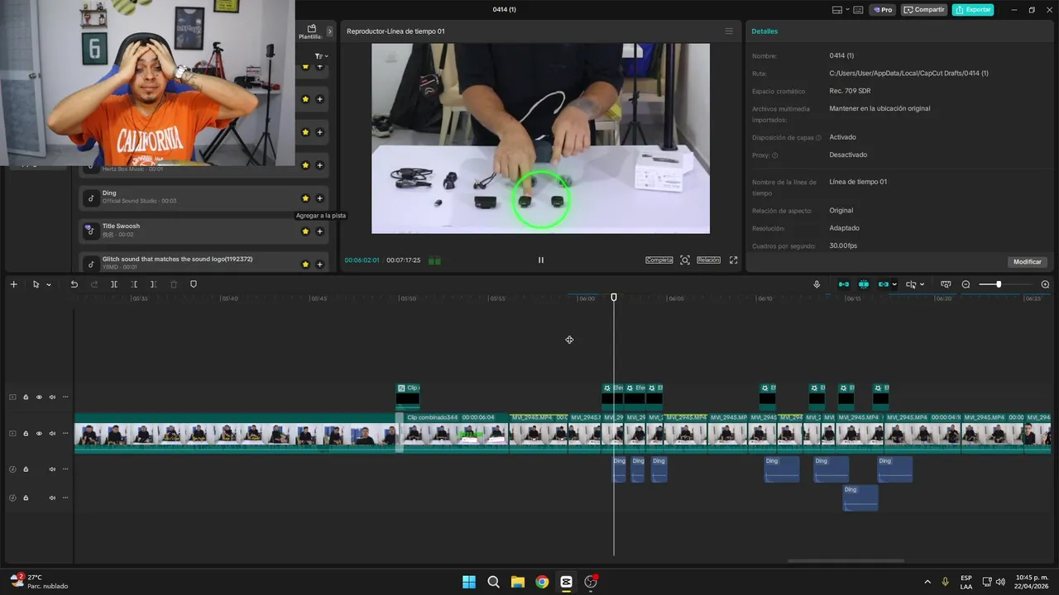This screenshot has height=595, width=1059.
Task: Zoom out the timeline
Action: pos(966,284)
